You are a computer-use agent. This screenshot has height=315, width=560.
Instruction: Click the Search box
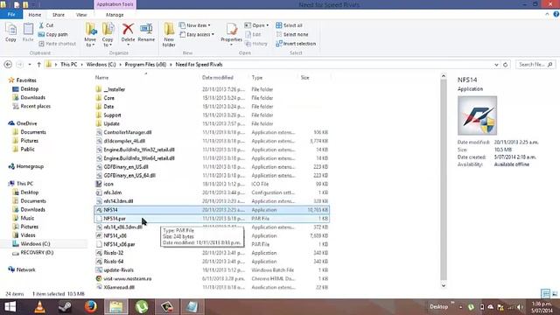pos(535,65)
